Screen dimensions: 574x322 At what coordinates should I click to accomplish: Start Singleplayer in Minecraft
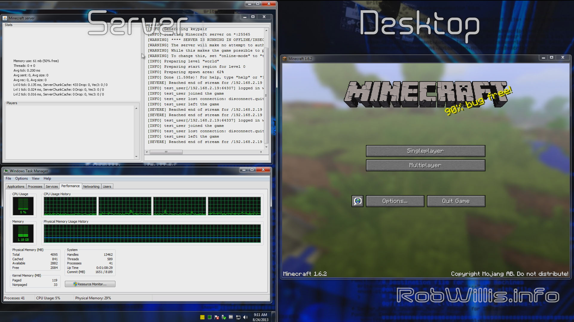click(425, 151)
